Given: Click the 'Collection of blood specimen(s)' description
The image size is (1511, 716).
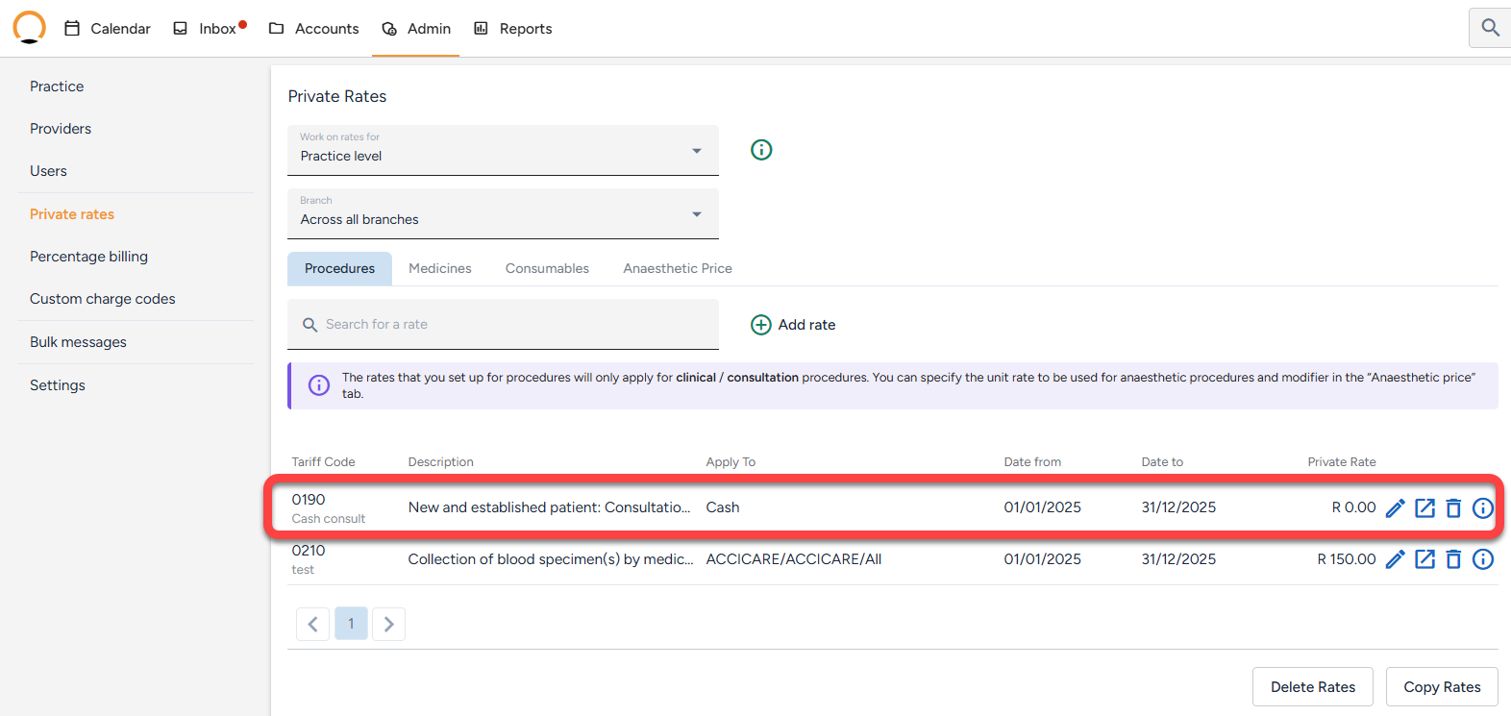Looking at the screenshot, I should pos(551,559).
